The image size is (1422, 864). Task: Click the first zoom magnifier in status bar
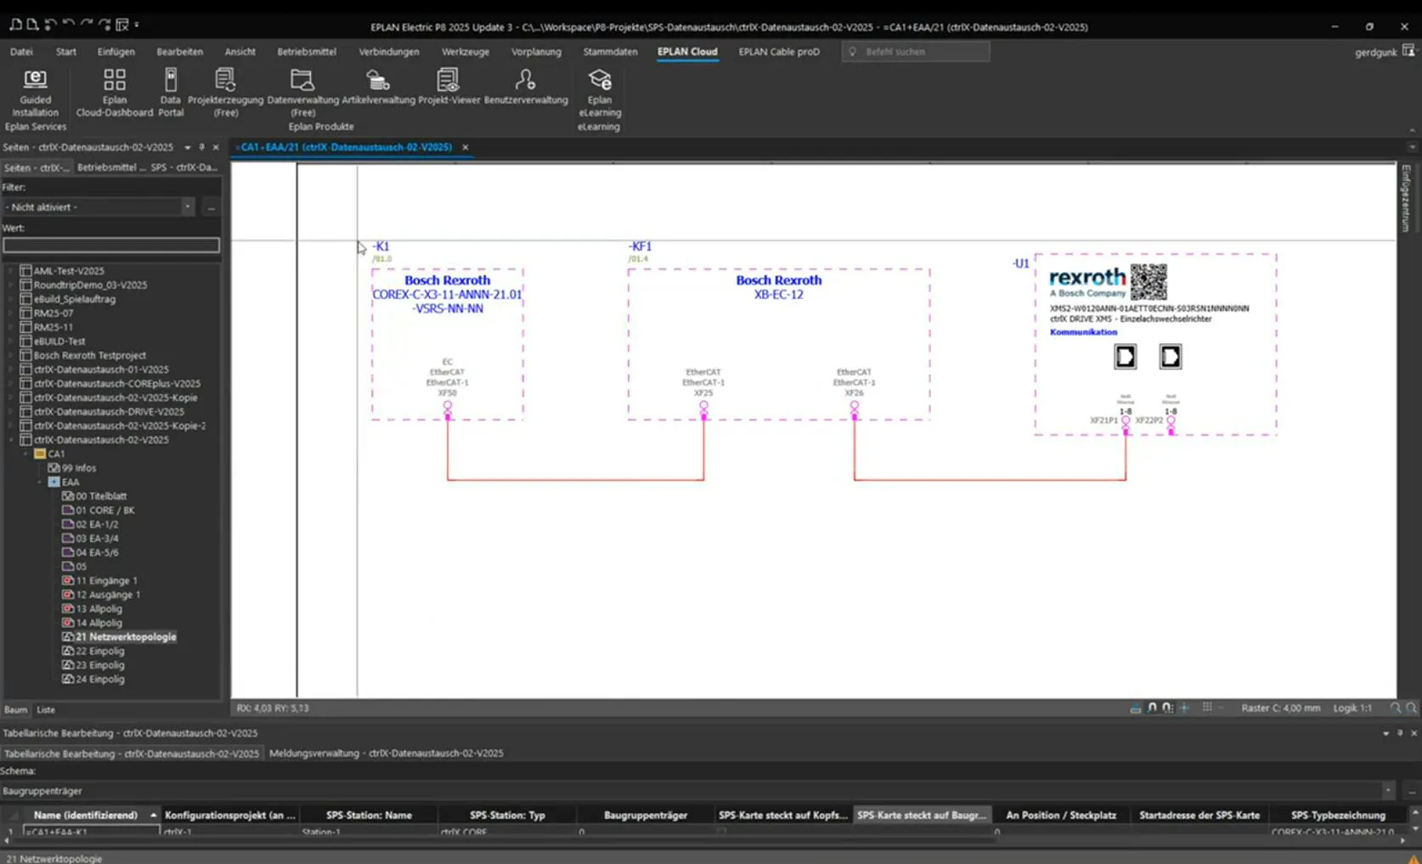1395,708
